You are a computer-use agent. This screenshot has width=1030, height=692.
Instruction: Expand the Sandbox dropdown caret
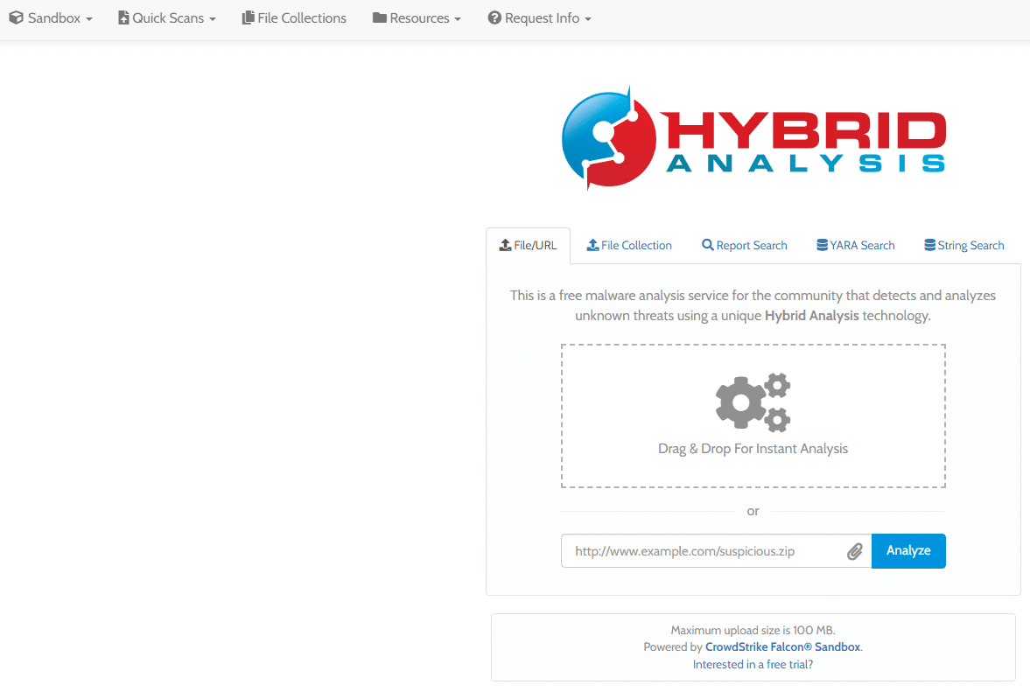[88, 20]
